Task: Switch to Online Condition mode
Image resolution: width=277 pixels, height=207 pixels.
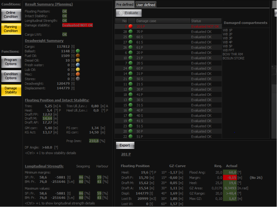Action: tap(11, 15)
